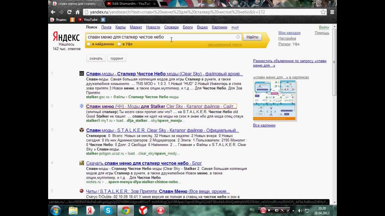Stop recording with the square stop button
Viewport: 385px width, 216px height.
click(x=269, y=210)
